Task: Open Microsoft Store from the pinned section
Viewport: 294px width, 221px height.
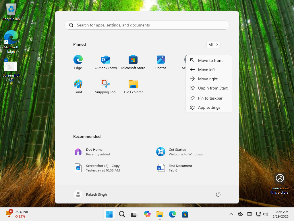Action: point(133,62)
